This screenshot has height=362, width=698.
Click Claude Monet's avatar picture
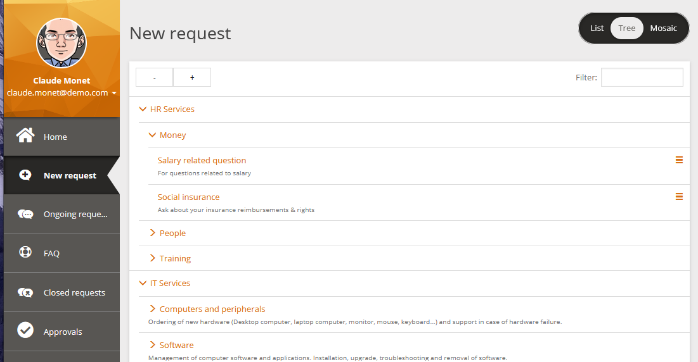(x=61, y=43)
